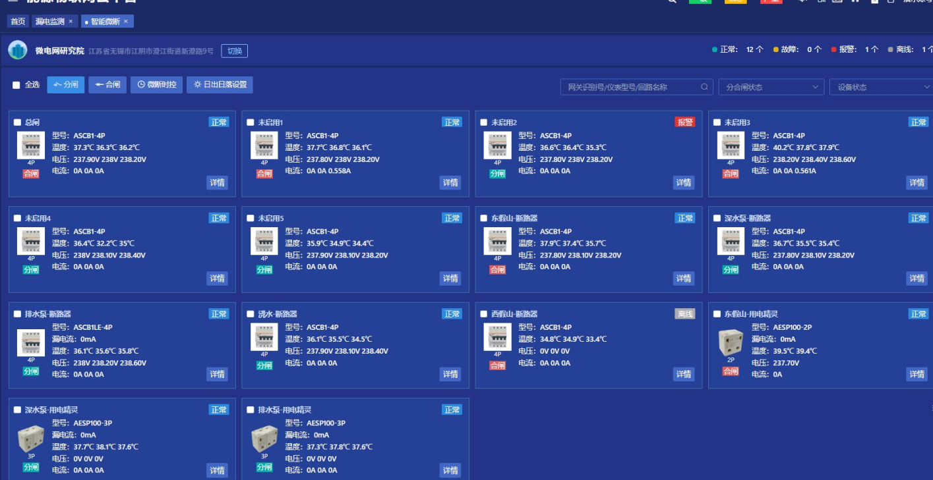
Task: Click the magnifier icon in the search field
Action: pyautogui.click(x=704, y=87)
